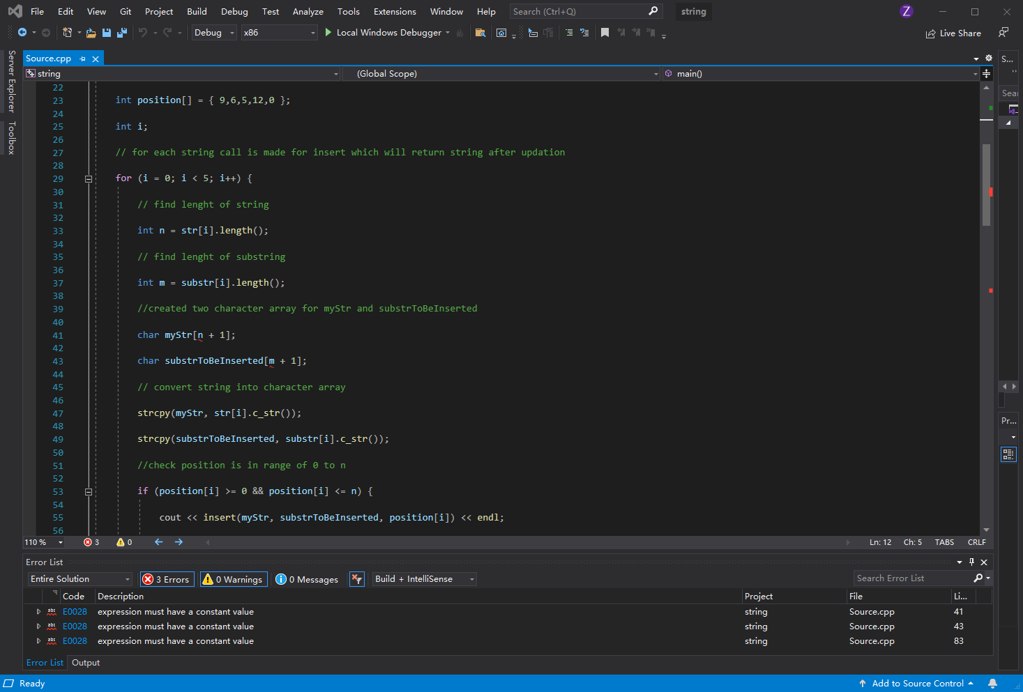Open the Open File icon in toolbar
Viewport: 1023px width, 692px height.
[91, 33]
